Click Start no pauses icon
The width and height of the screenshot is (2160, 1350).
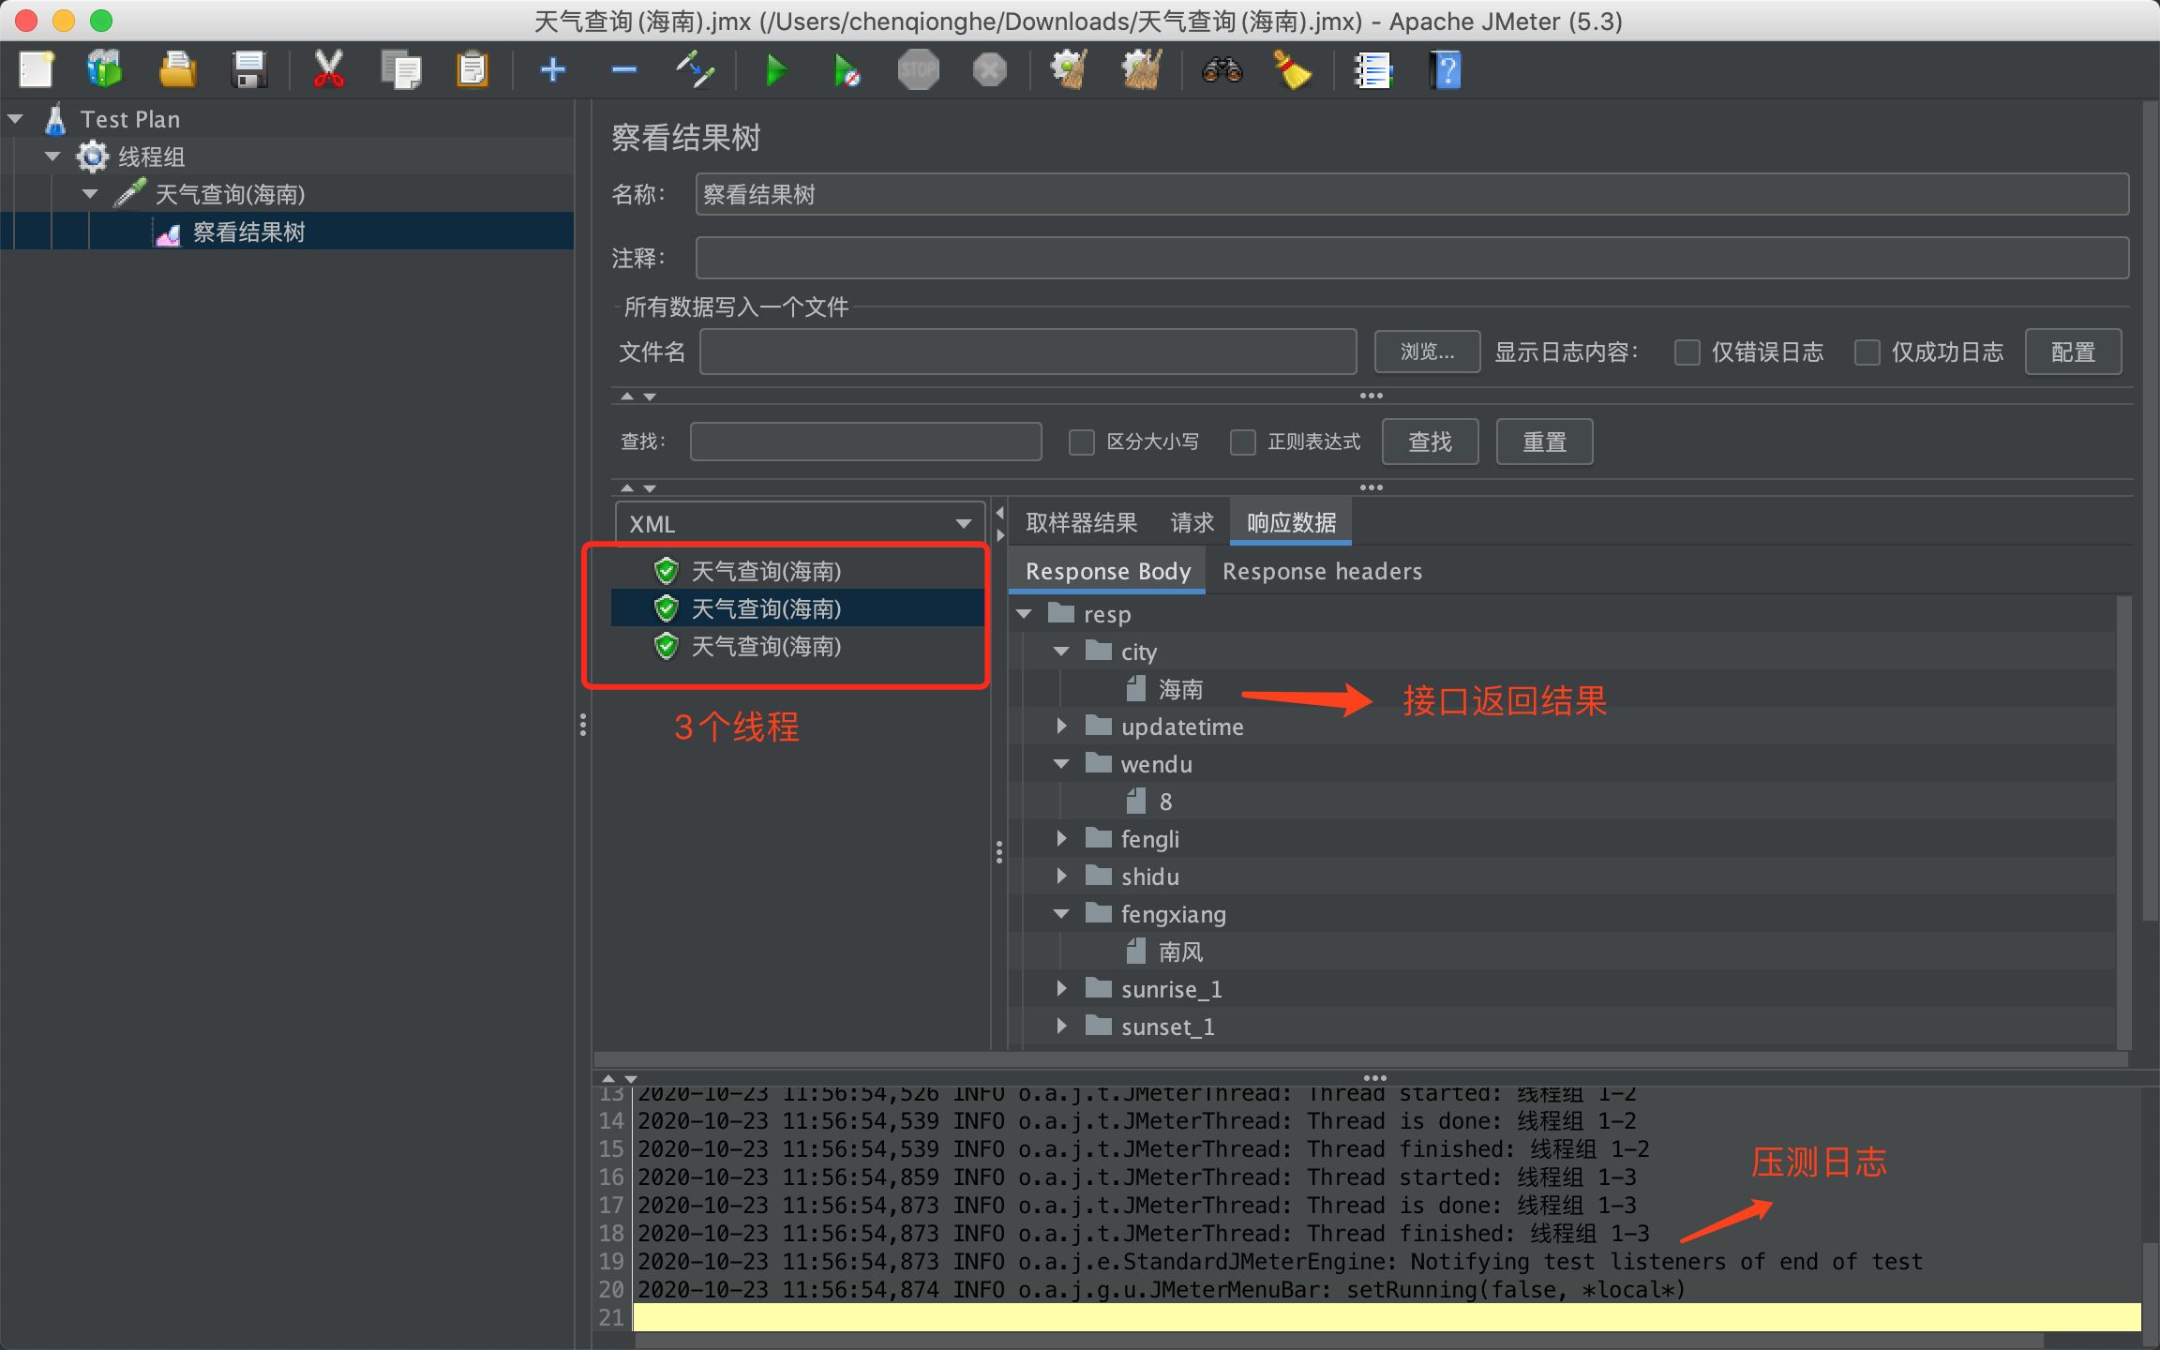click(x=847, y=70)
